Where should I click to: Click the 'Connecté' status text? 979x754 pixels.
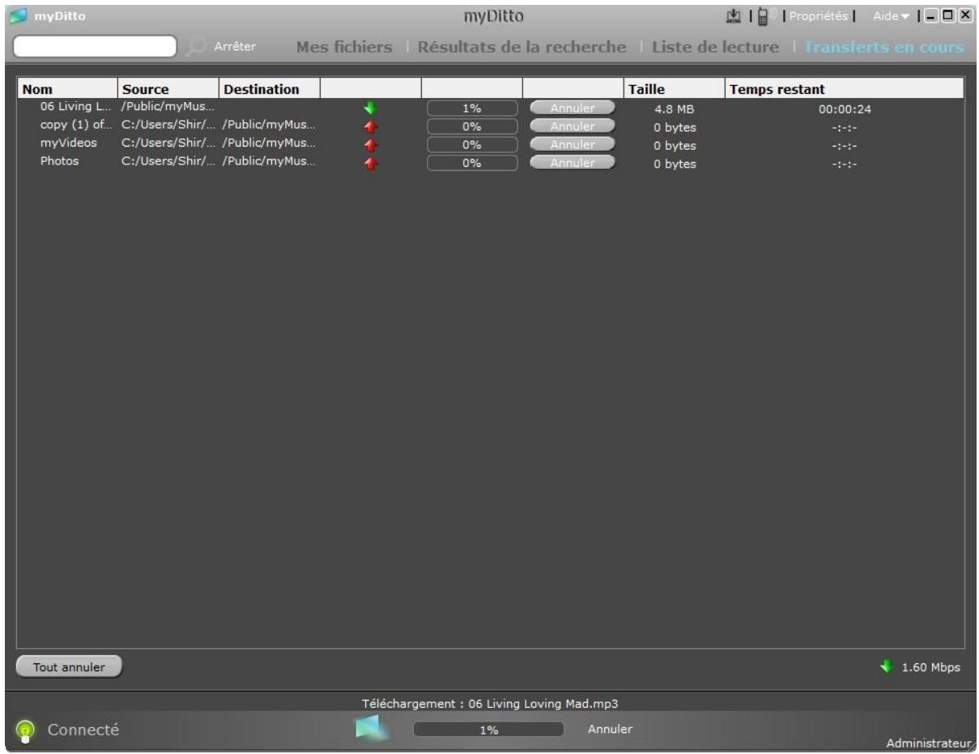(x=83, y=730)
